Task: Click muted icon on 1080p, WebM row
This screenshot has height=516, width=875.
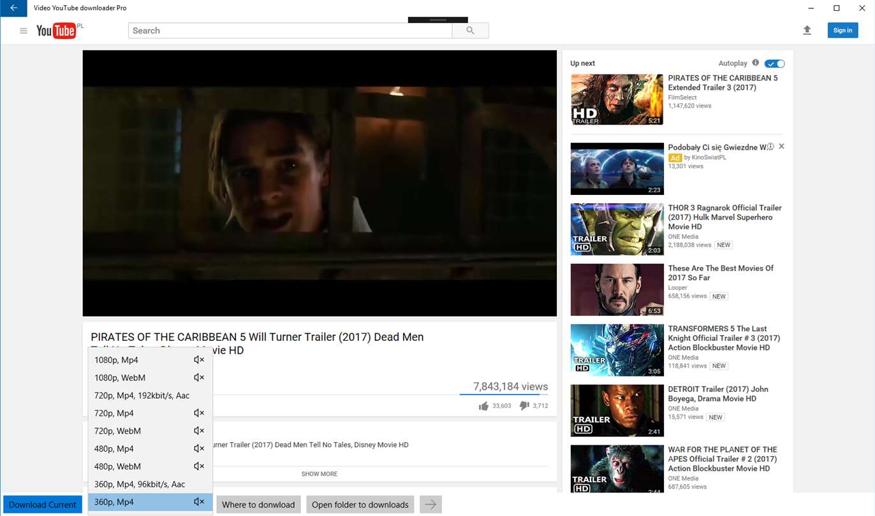Action: [199, 378]
